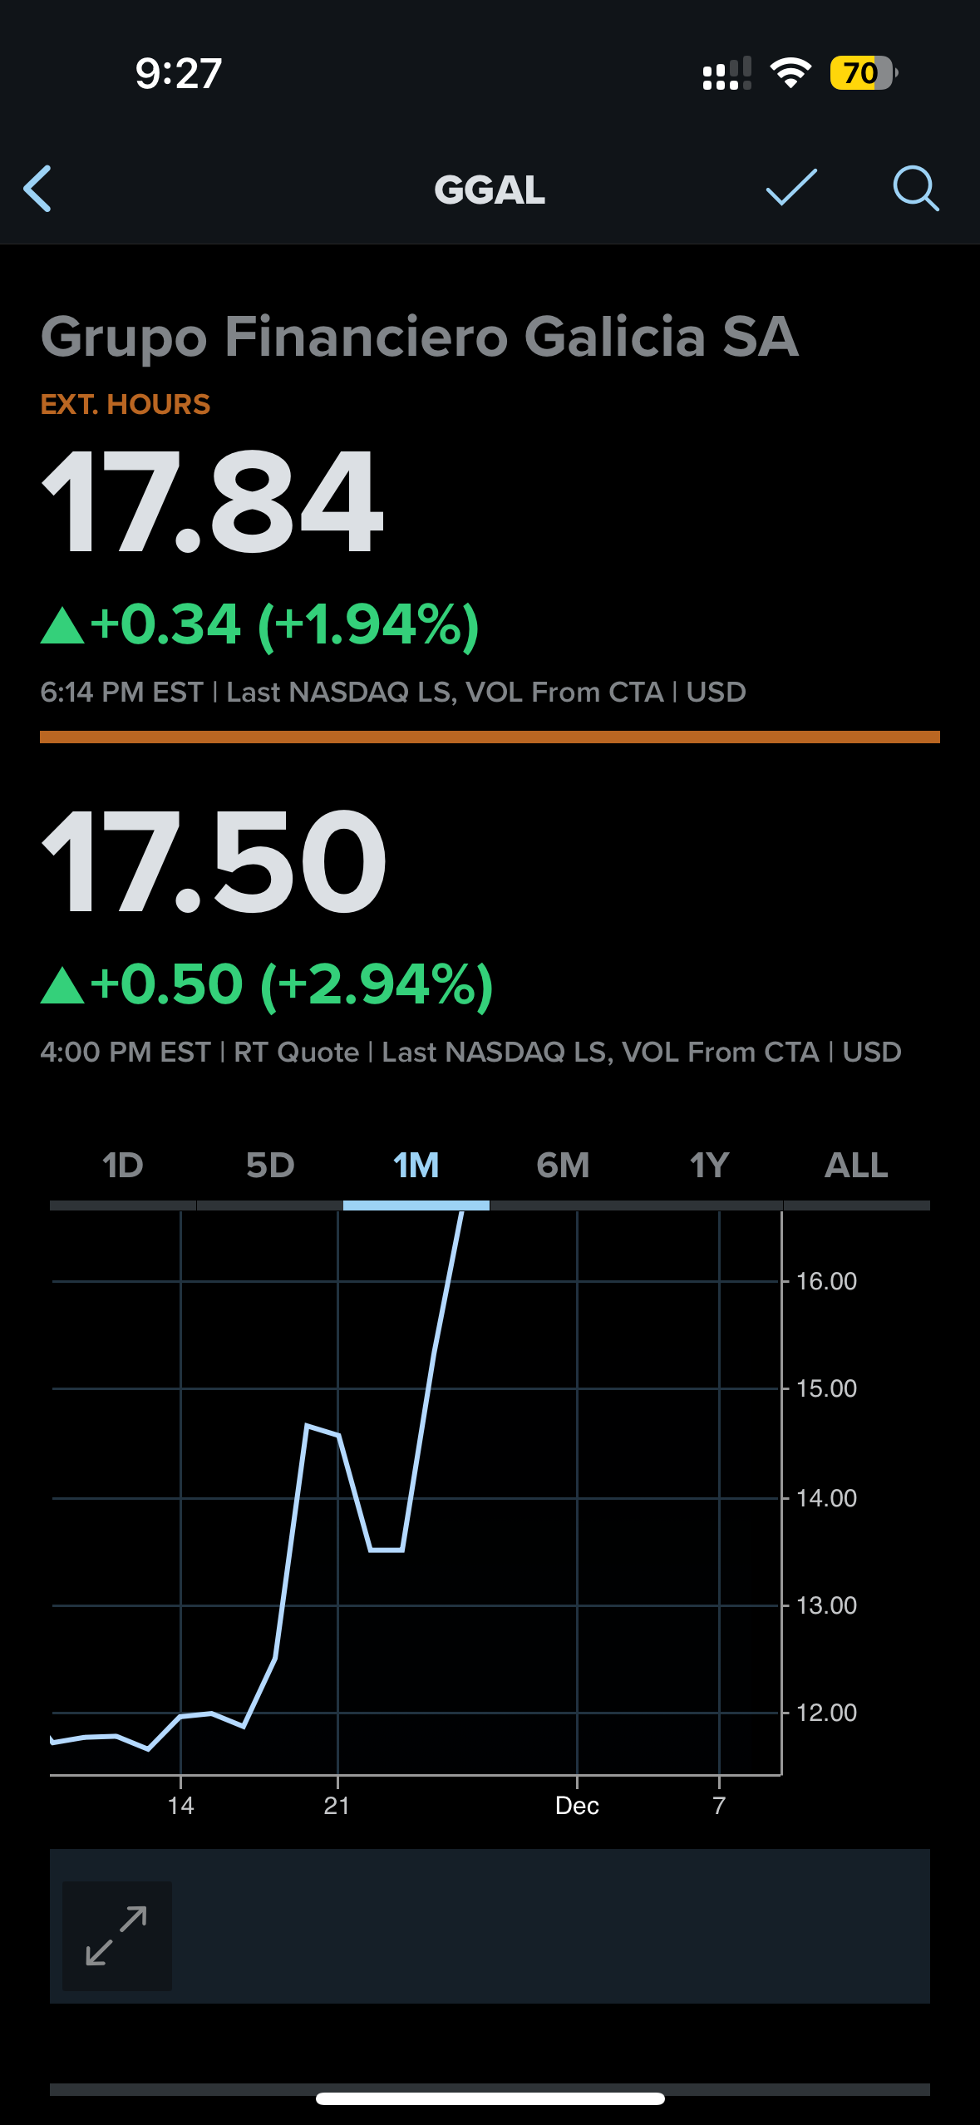Tap the EXT. HOURS label
The image size is (980, 2125).
point(126,404)
